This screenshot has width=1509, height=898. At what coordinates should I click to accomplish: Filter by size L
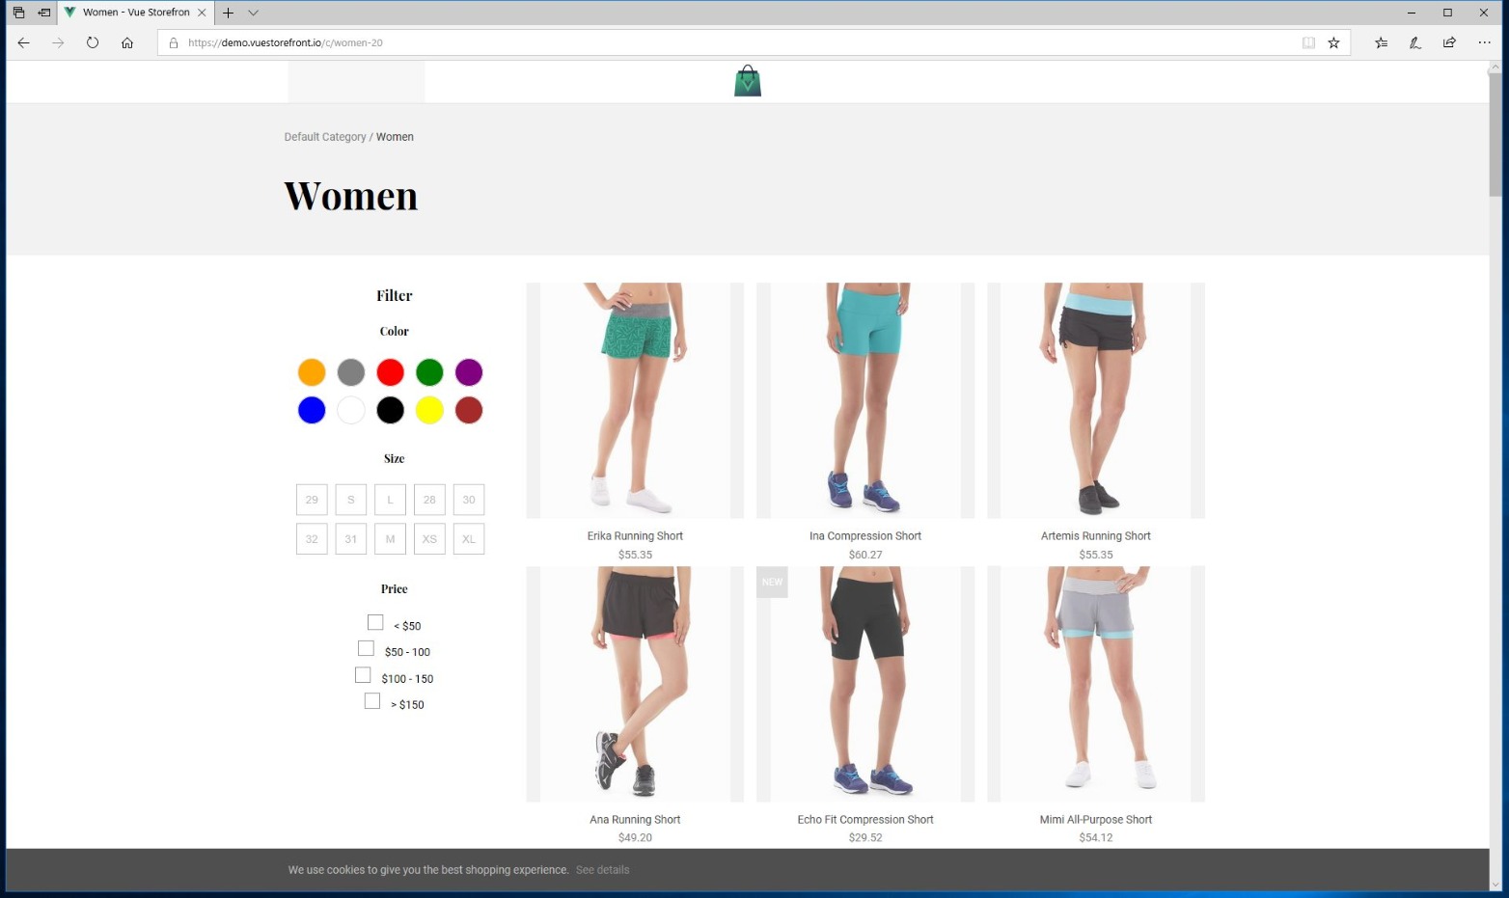coord(390,500)
